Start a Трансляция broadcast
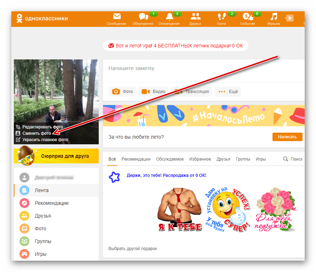Viewport: 316px width, 272px height. [191, 92]
